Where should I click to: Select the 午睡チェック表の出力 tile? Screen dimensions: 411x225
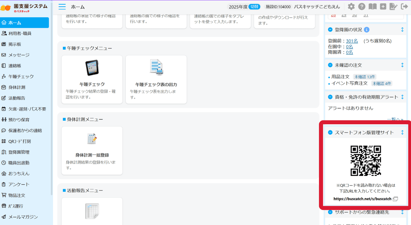156,78
